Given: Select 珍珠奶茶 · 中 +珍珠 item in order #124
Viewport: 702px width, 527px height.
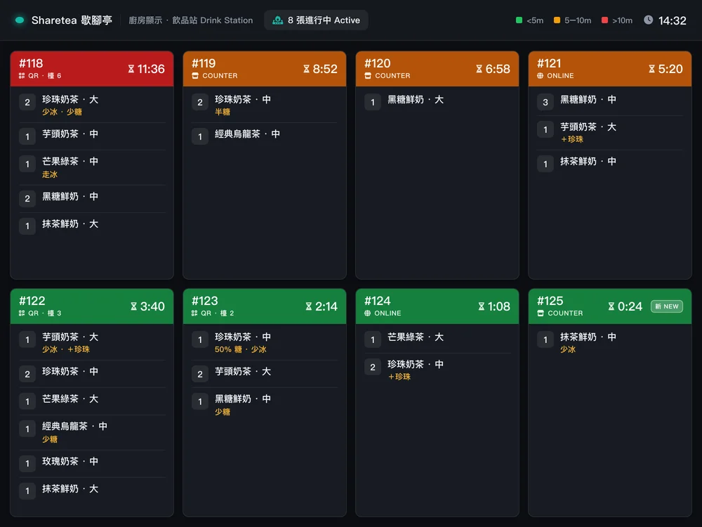Looking at the screenshot, I should click(x=437, y=370).
